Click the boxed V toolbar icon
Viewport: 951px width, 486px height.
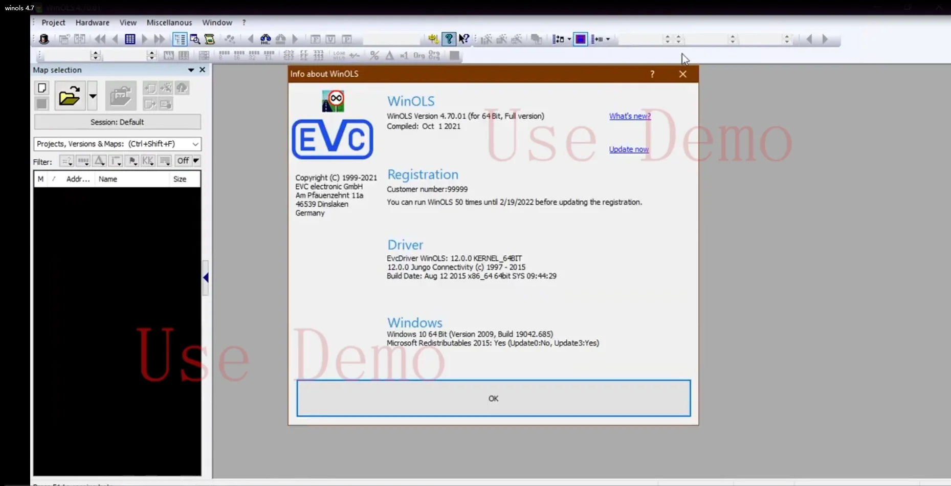[x=331, y=39]
